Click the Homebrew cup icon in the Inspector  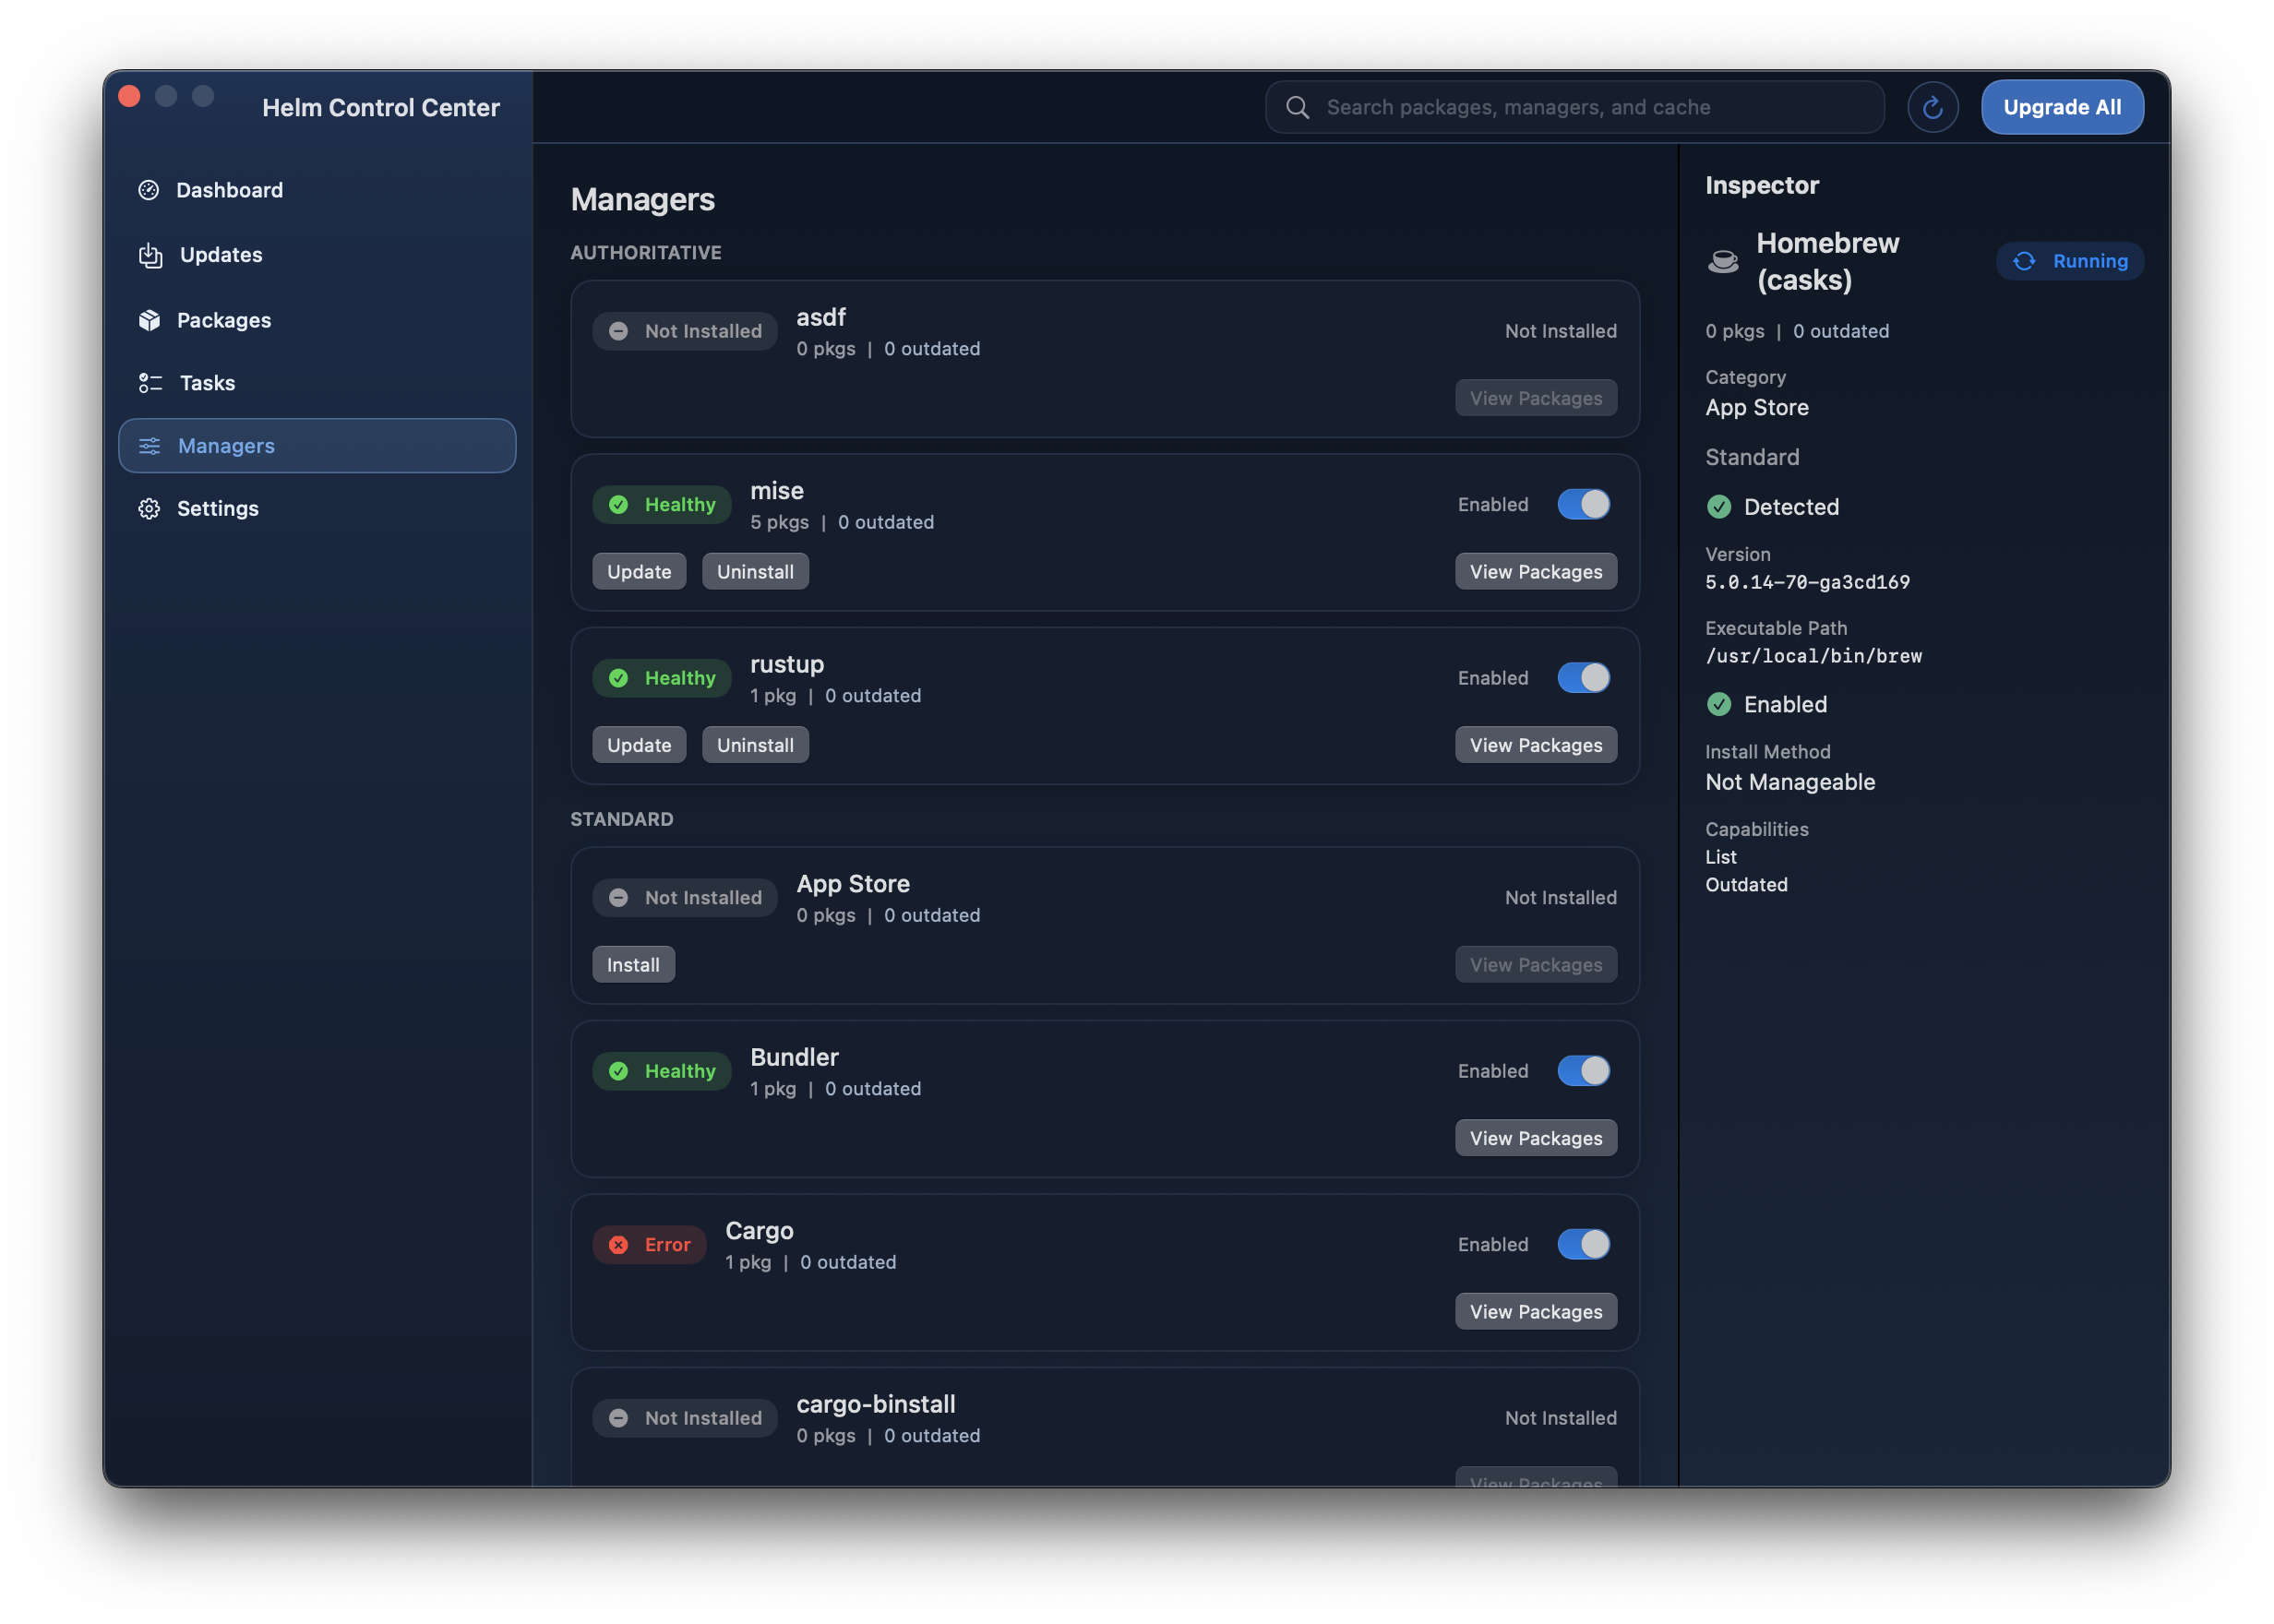tap(1723, 260)
